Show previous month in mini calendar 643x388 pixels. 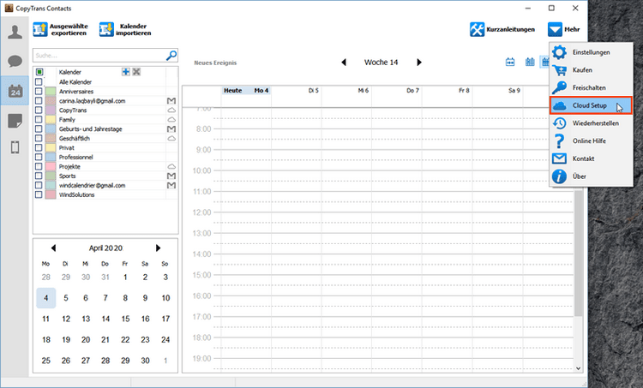[x=53, y=248]
